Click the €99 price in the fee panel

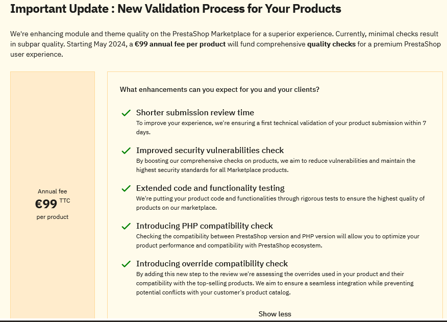pyautogui.click(x=46, y=204)
